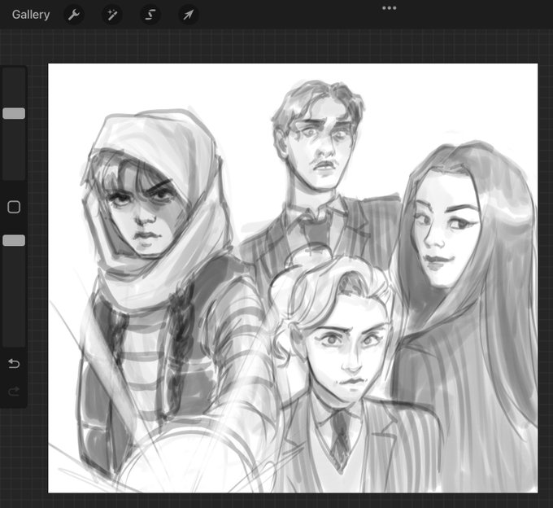
Task: Activate the Transform arrow tool
Action: coord(189,15)
